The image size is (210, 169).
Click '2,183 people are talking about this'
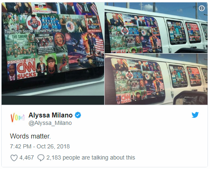pos(91,157)
